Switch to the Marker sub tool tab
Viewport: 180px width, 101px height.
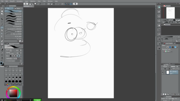point(18,8)
